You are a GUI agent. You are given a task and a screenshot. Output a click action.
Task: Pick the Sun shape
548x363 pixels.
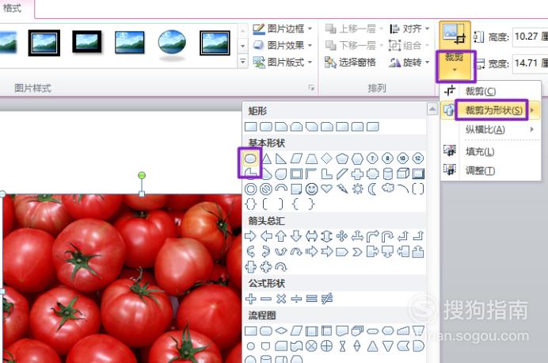pos(357,189)
